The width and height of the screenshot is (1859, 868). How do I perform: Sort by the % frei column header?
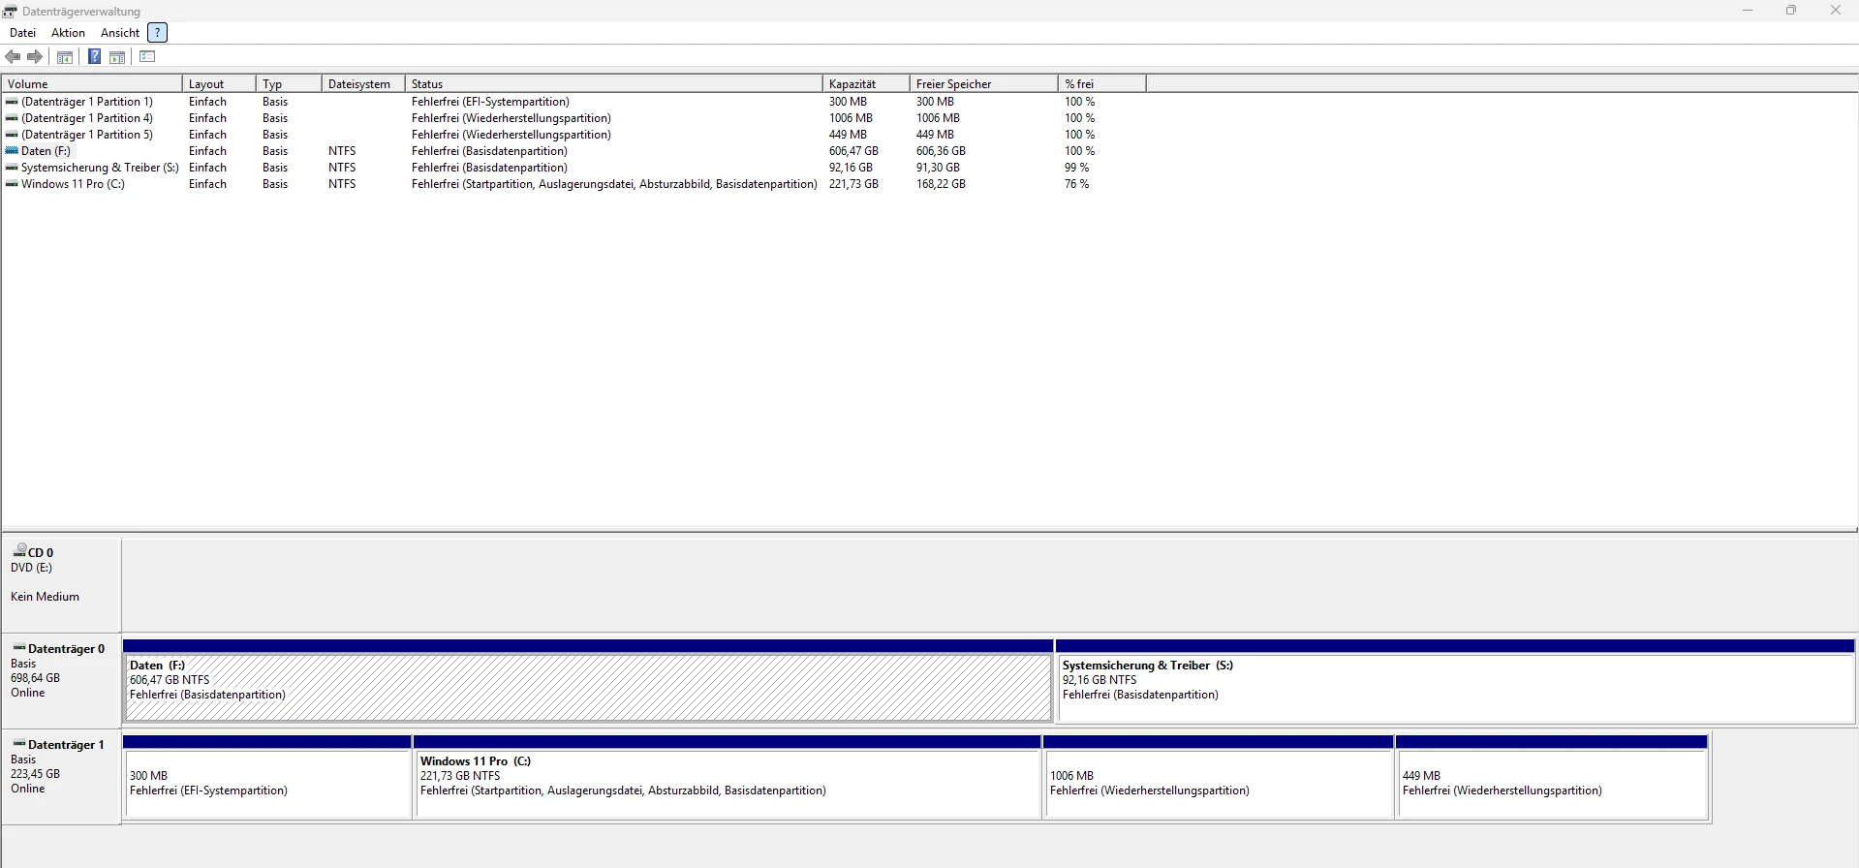(x=1102, y=83)
